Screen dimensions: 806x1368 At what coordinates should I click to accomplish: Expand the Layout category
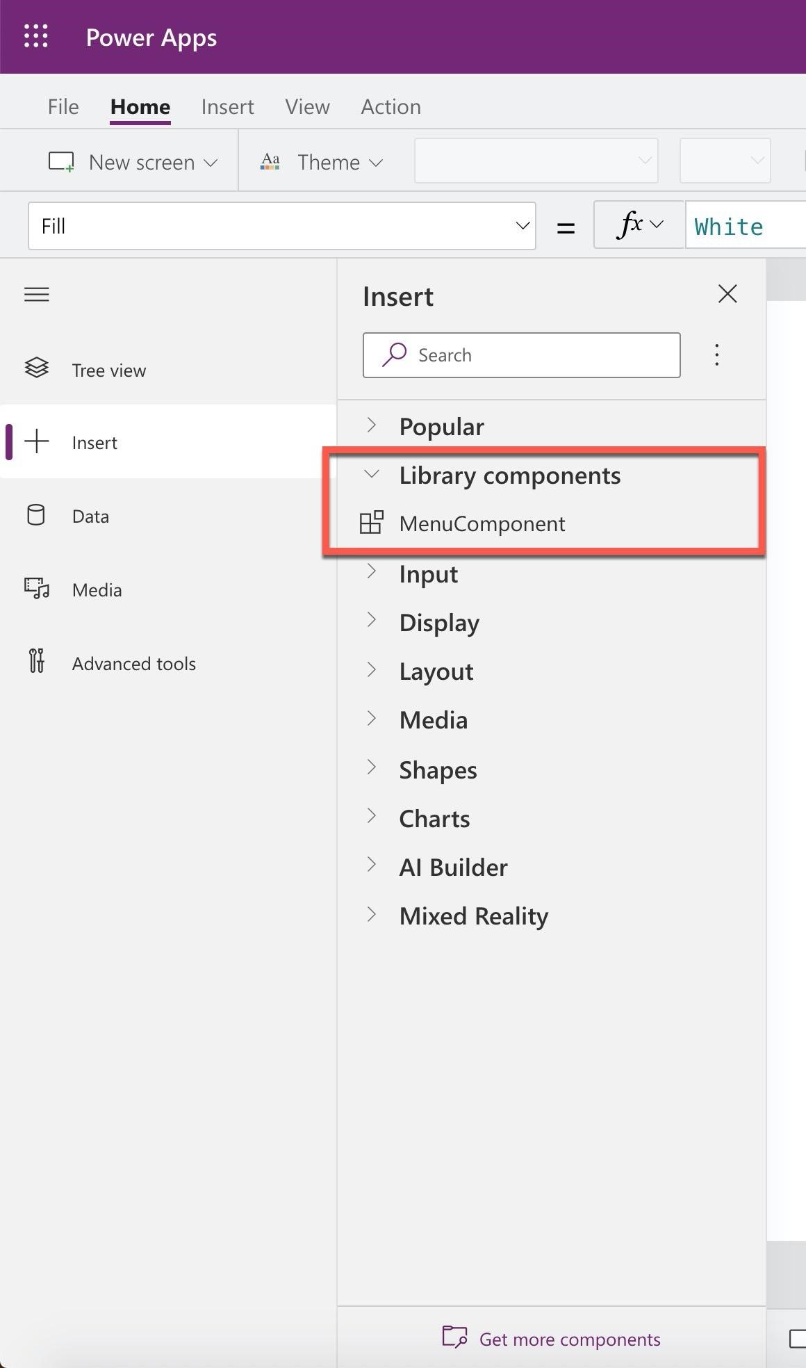(372, 669)
